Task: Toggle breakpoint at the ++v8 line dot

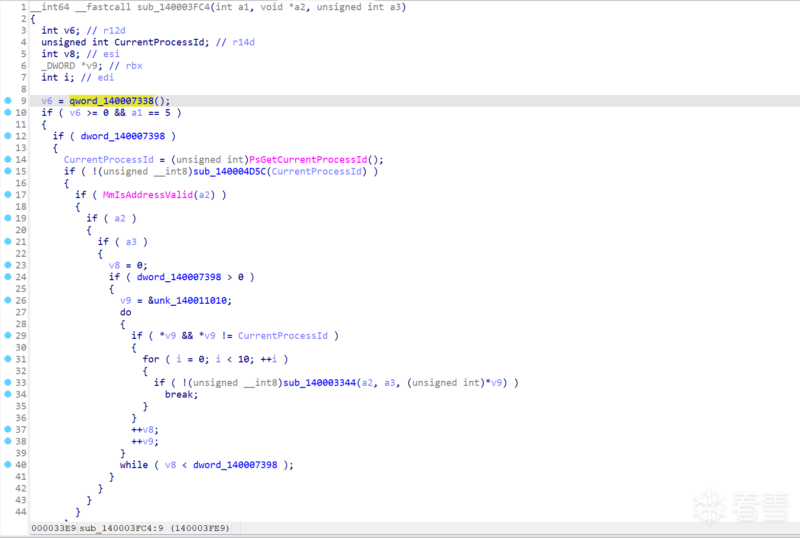Action: [8, 429]
